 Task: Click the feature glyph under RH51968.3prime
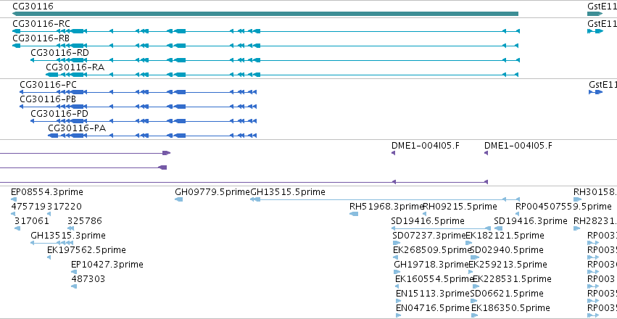[x=353, y=214]
